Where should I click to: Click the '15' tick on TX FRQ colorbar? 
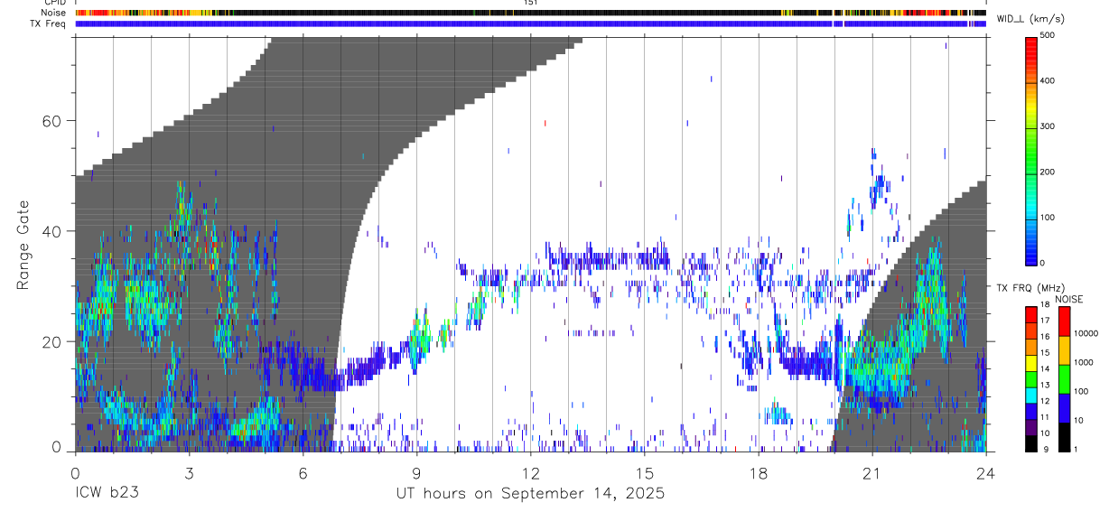click(1045, 353)
